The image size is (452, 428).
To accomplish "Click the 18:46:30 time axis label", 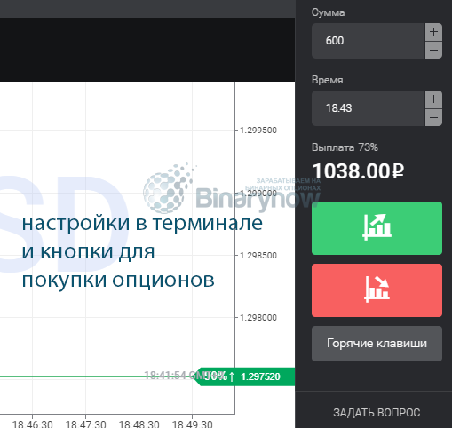I will pyautogui.click(x=33, y=424).
